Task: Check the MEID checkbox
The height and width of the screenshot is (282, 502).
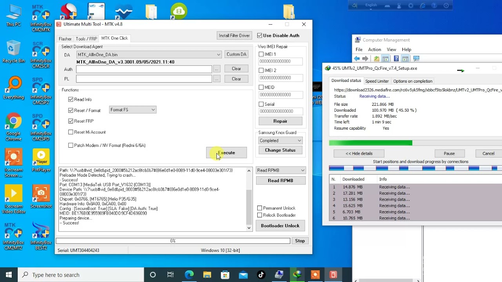Action: [261, 87]
